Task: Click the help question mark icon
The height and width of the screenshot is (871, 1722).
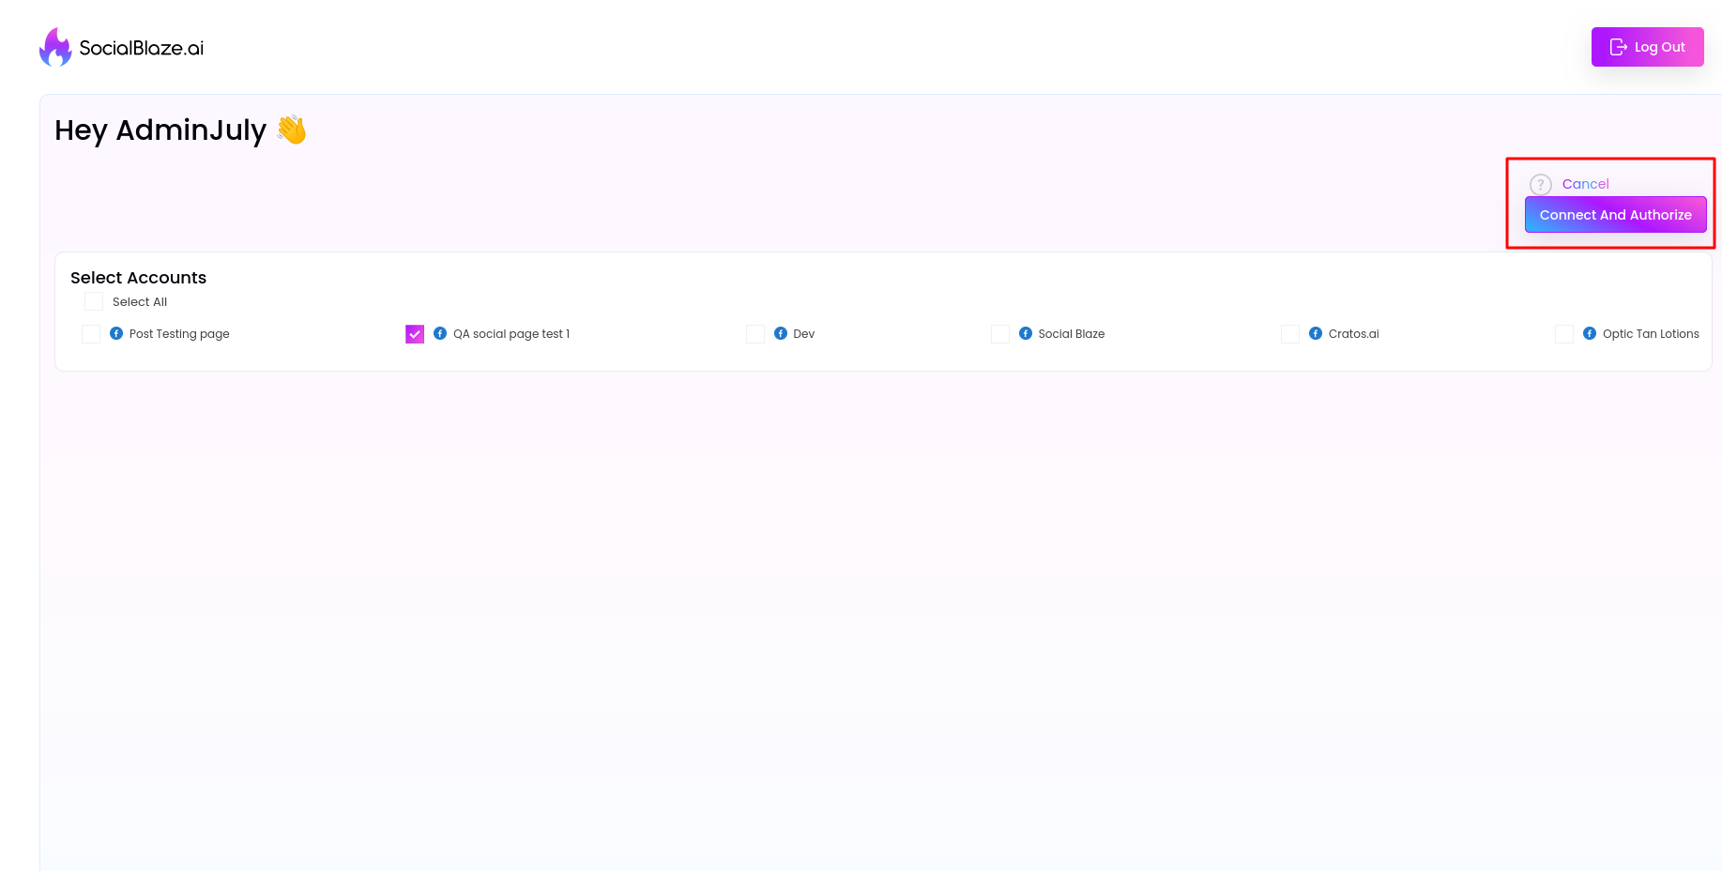Action: click(x=1540, y=185)
